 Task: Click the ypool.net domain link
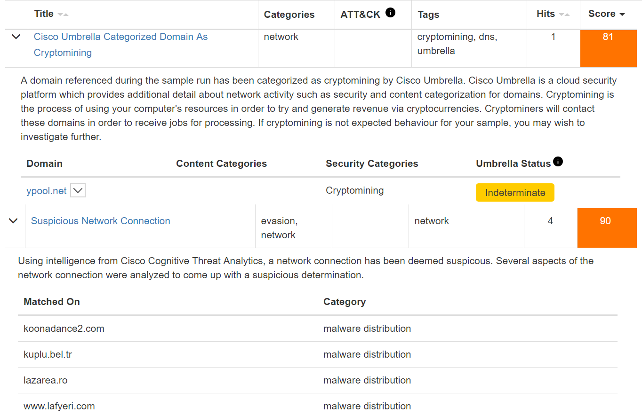[47, 191]
